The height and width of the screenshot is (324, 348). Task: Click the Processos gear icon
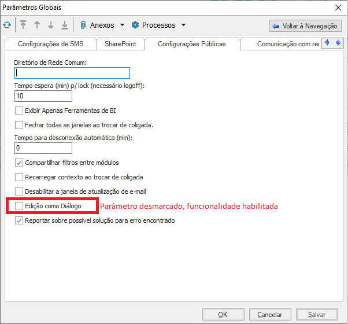coord(135,25)
